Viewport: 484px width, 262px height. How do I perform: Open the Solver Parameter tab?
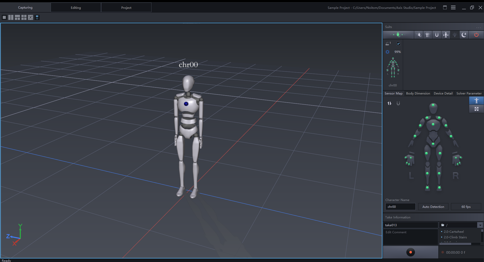point(469,93)
